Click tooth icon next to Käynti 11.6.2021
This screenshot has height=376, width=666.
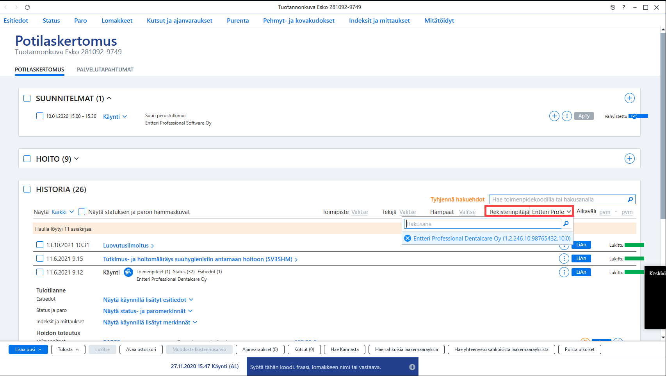[x=128, y=272]
